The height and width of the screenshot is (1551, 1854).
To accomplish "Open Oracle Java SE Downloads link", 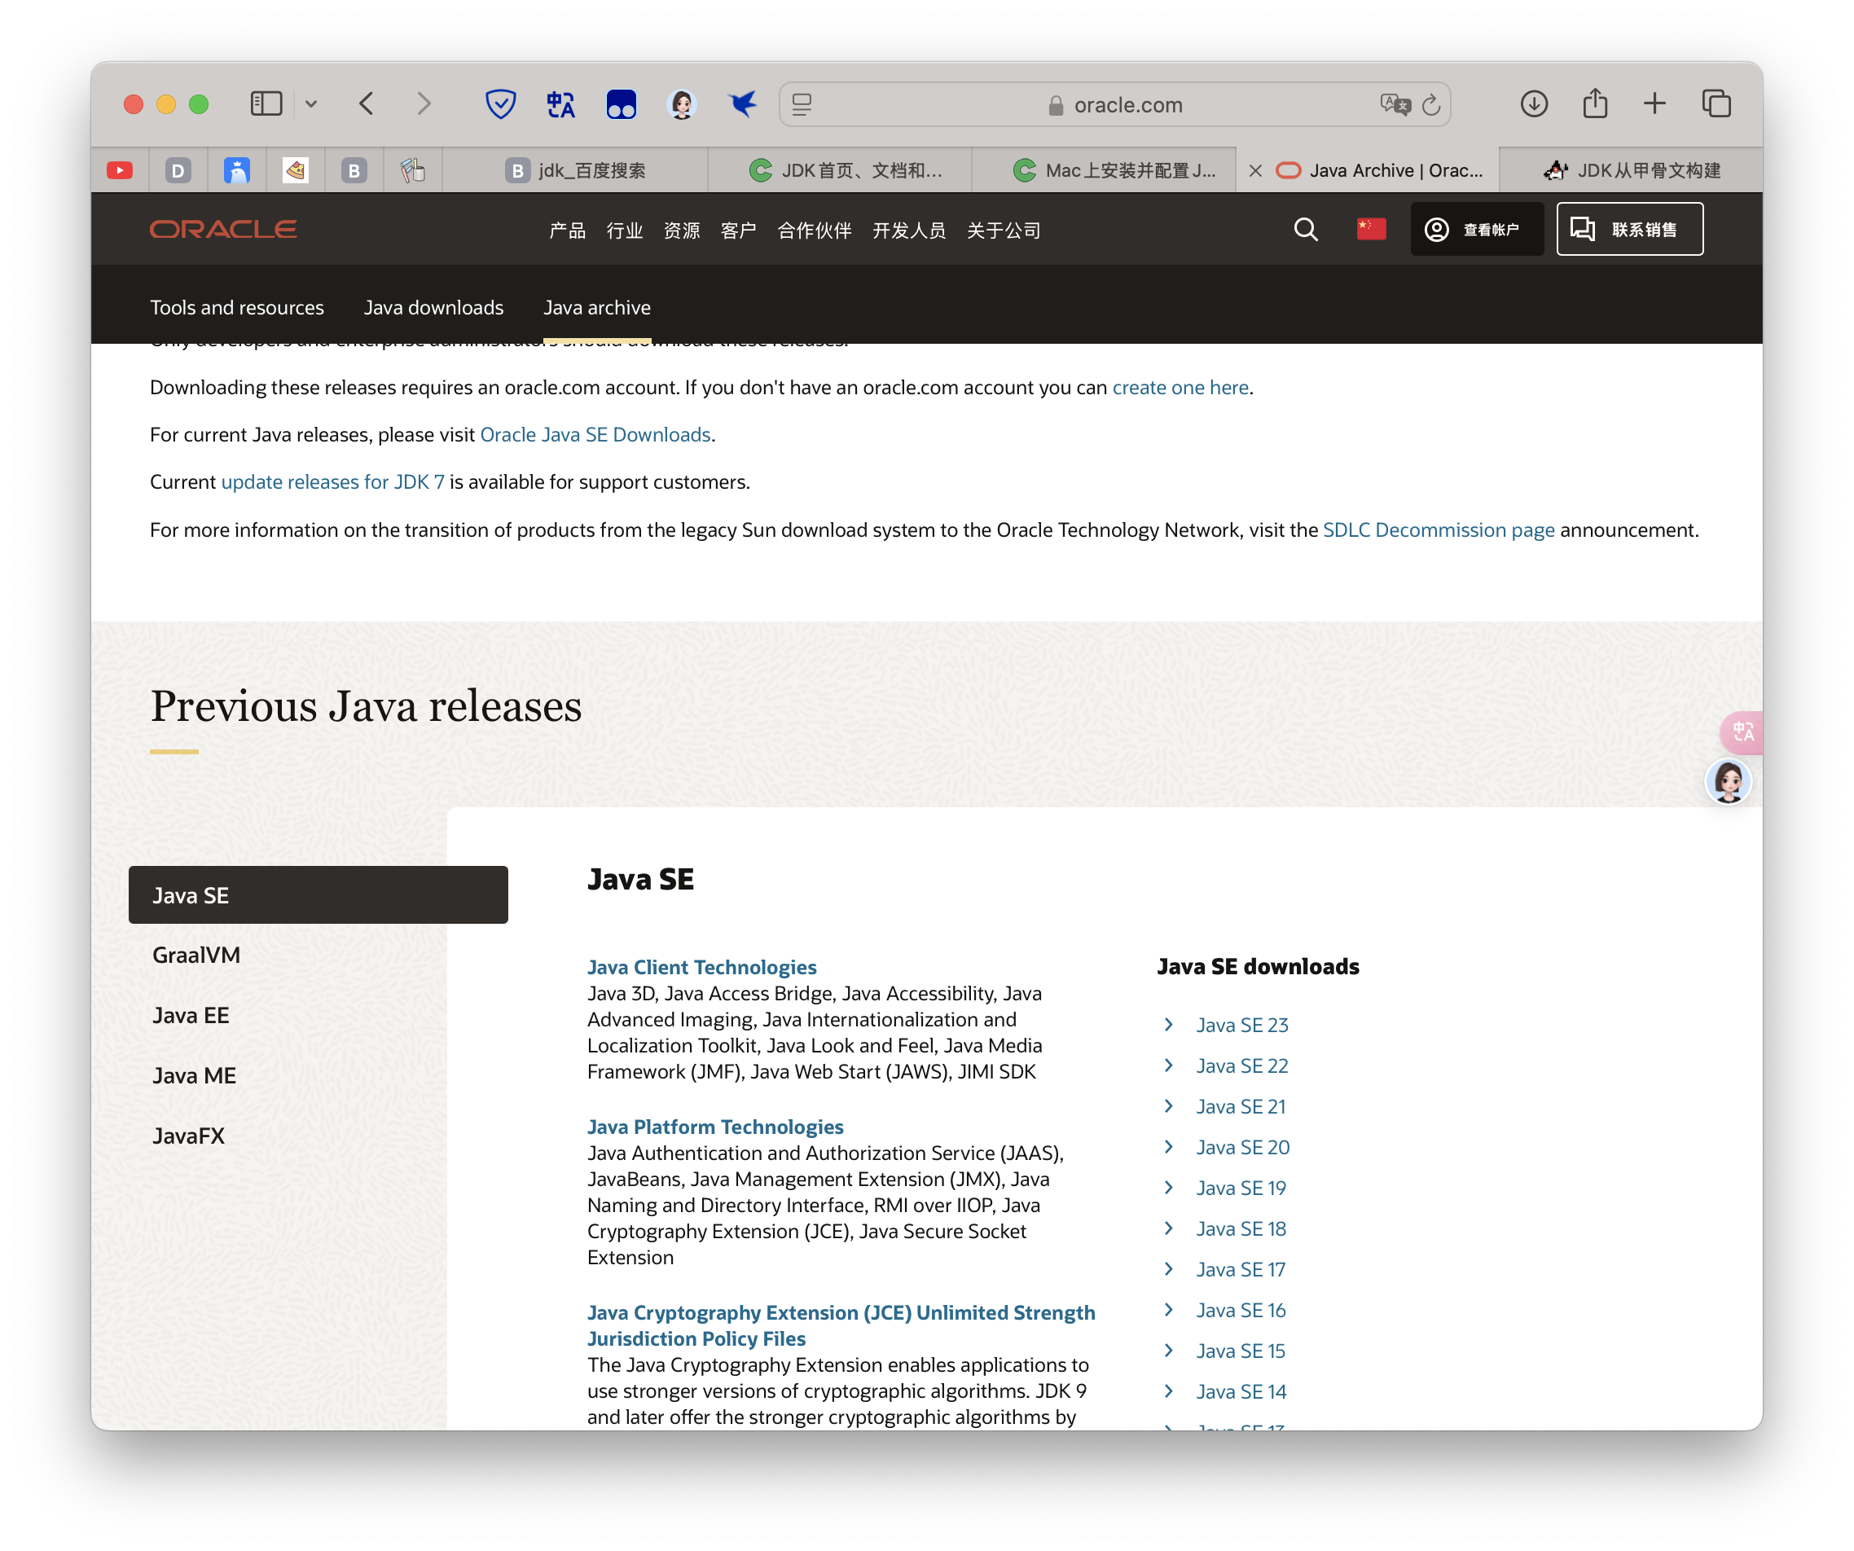I will [595, 434].
